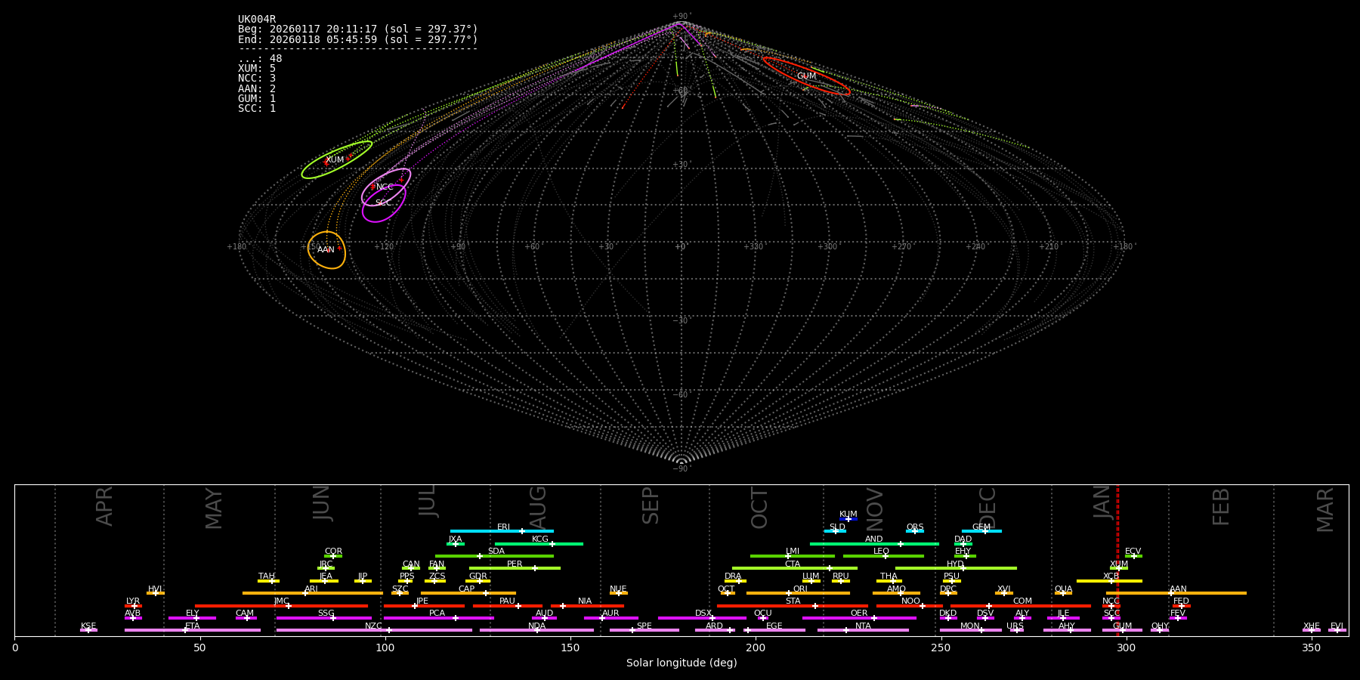
Task: Click the QUA shower label in timeline
Action: (x=1063, y=589)
